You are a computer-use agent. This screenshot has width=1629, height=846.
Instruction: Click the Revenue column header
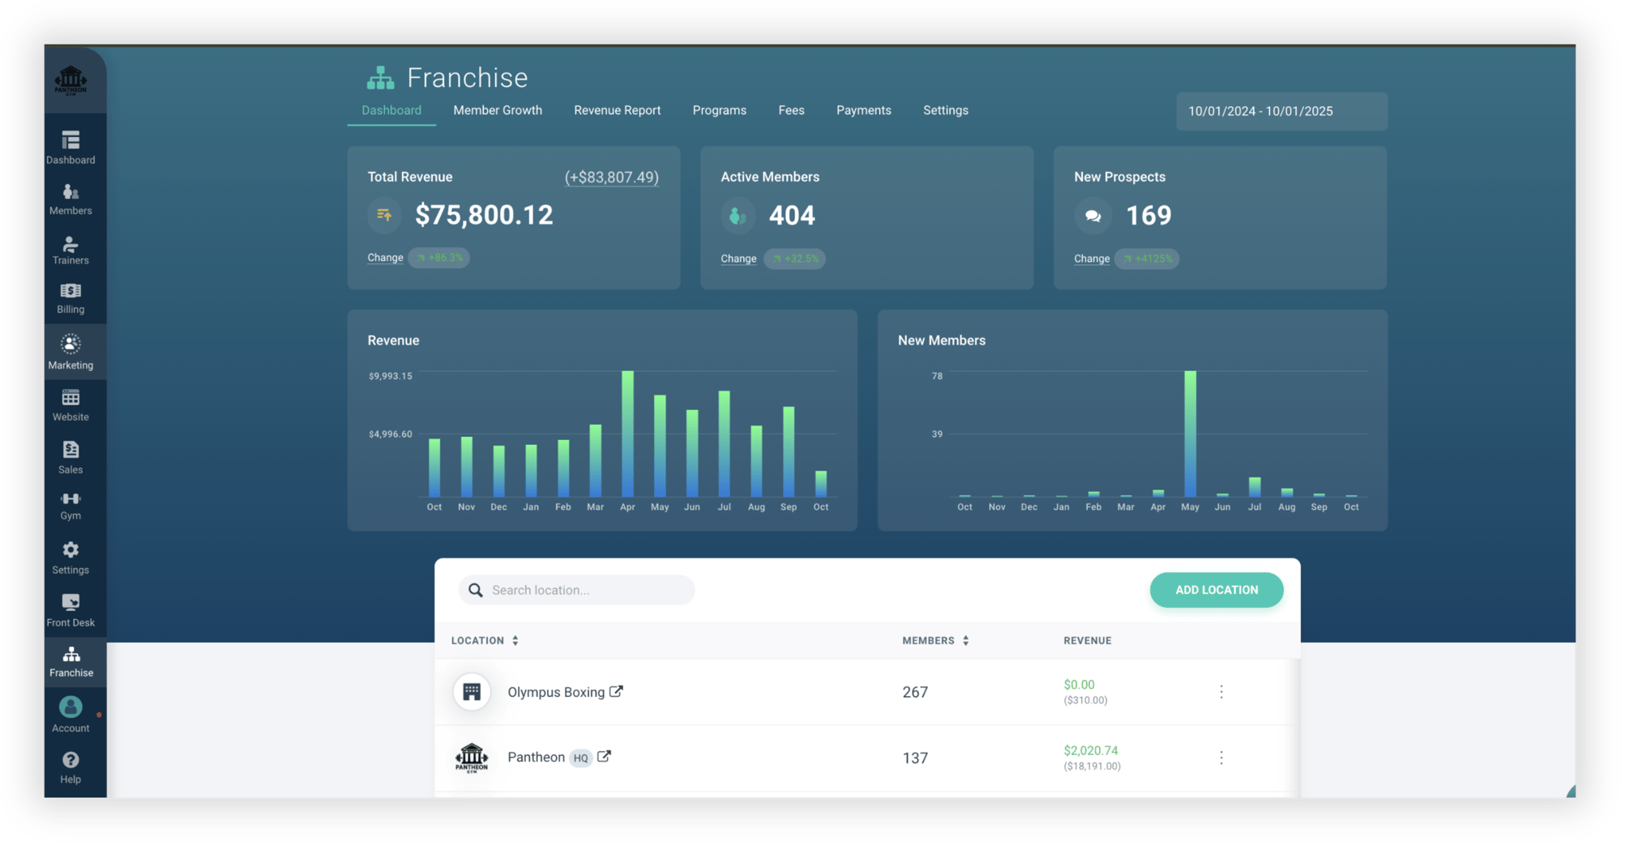(1088, 640)
